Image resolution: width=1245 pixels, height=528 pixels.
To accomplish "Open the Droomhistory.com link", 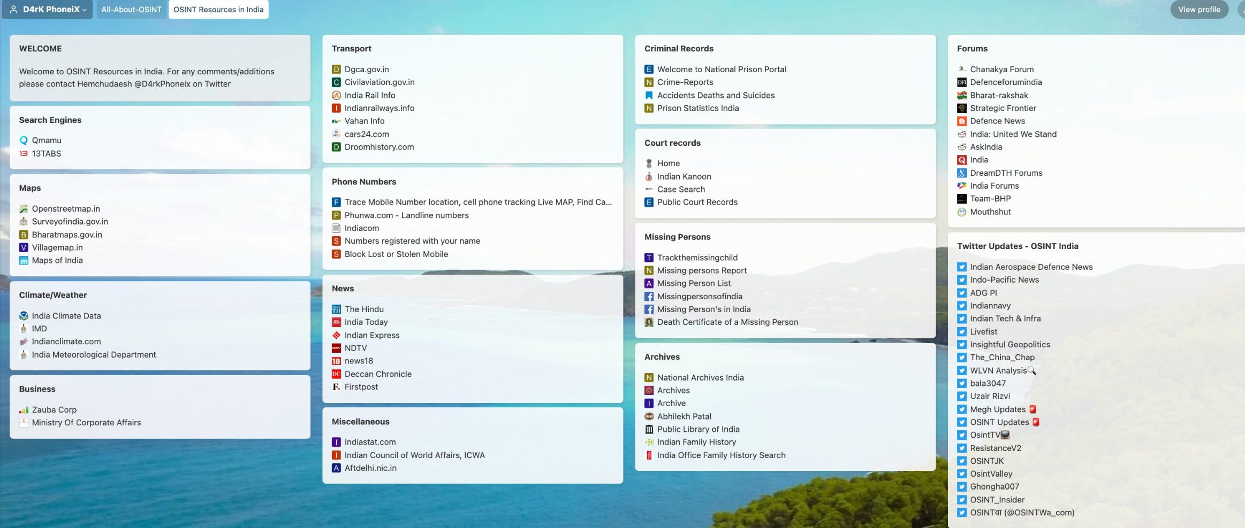I will [x=379, y=147].
